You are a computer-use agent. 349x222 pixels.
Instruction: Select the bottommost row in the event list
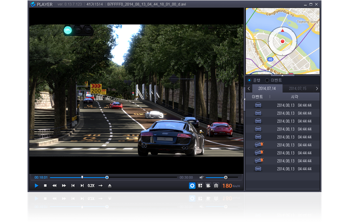[283, 169]
